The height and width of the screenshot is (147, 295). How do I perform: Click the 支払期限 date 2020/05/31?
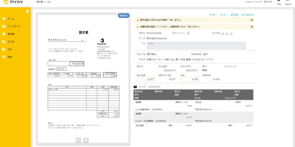170,71
